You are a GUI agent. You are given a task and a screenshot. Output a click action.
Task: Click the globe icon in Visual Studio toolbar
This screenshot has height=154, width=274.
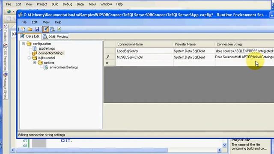click(9, 12)
